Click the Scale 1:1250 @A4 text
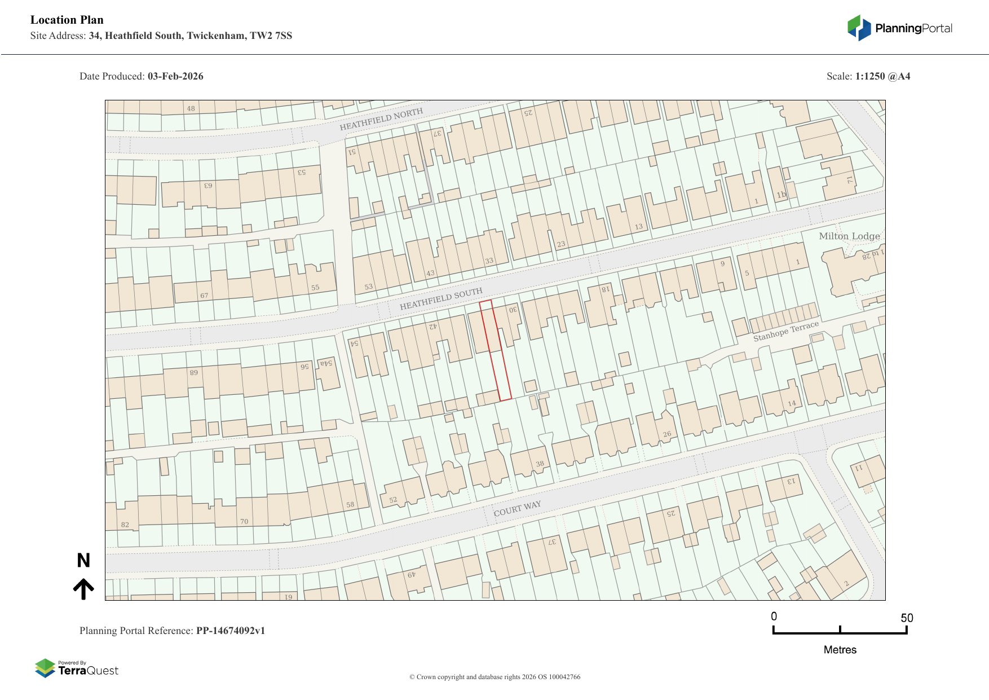Image resolution: width=989 pixels, height=700 pixels. (868, 76)
